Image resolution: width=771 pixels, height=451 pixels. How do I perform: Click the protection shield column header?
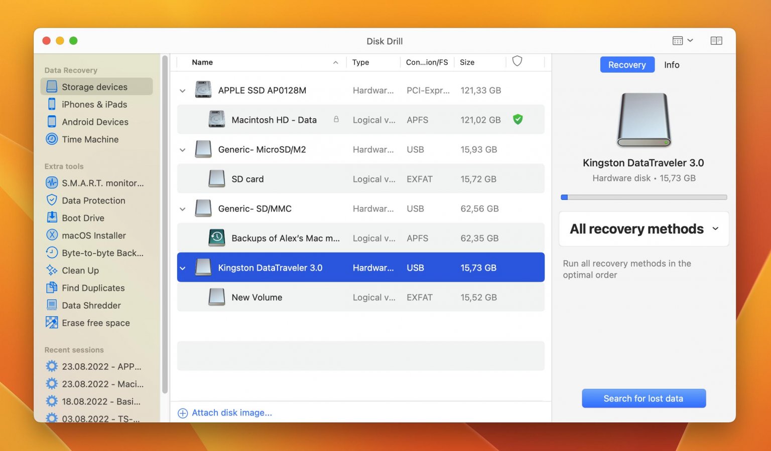point(517,61)
